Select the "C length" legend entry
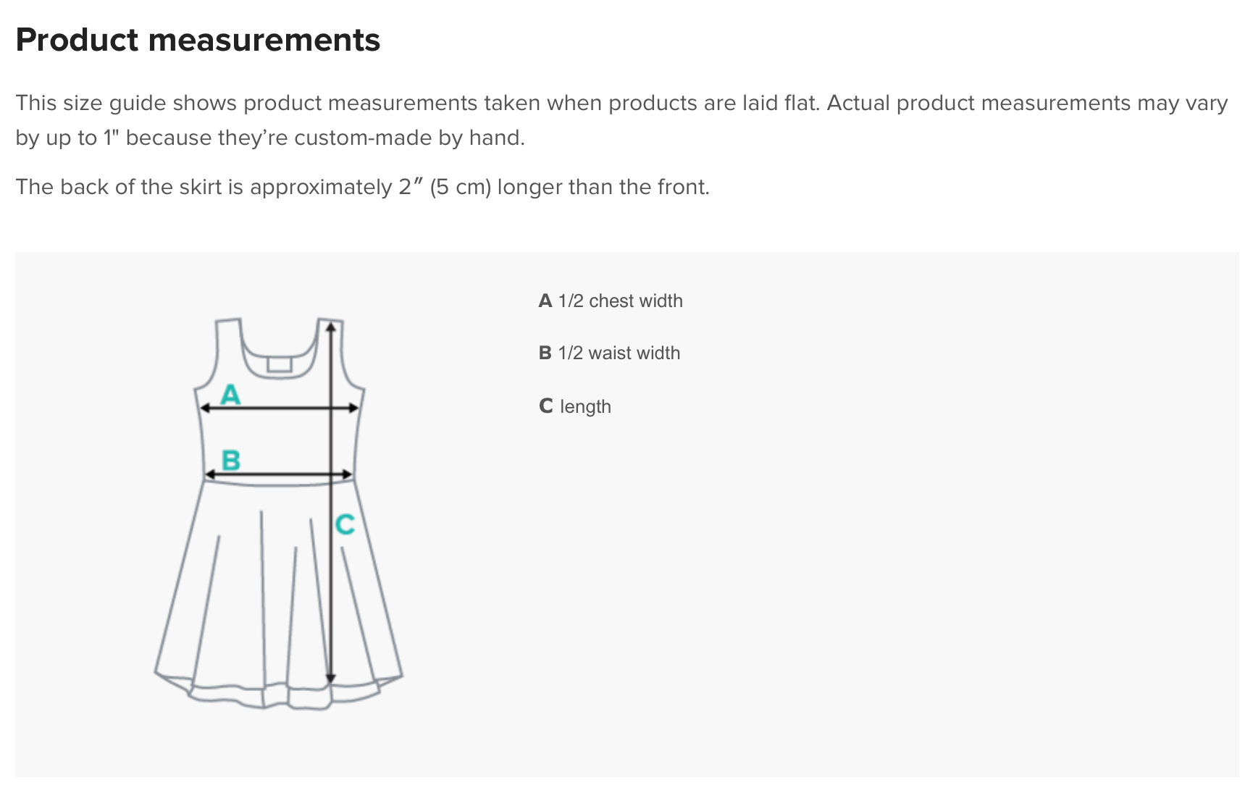The image size is (1253, 801). pos(575,406)
